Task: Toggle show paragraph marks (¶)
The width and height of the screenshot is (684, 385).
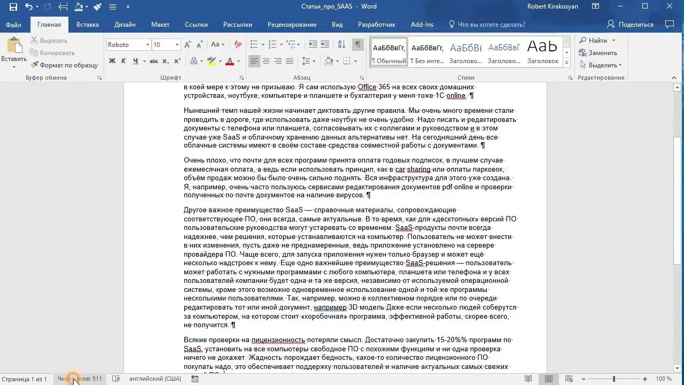Action: pos(358,45)
